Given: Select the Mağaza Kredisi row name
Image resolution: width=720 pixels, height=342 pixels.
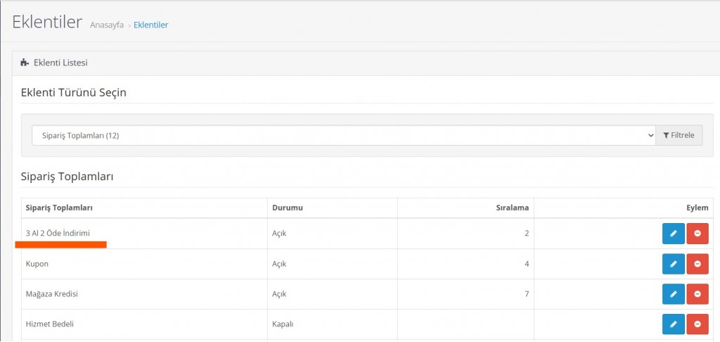Looking at the screenshot, I should coord(51,294).
